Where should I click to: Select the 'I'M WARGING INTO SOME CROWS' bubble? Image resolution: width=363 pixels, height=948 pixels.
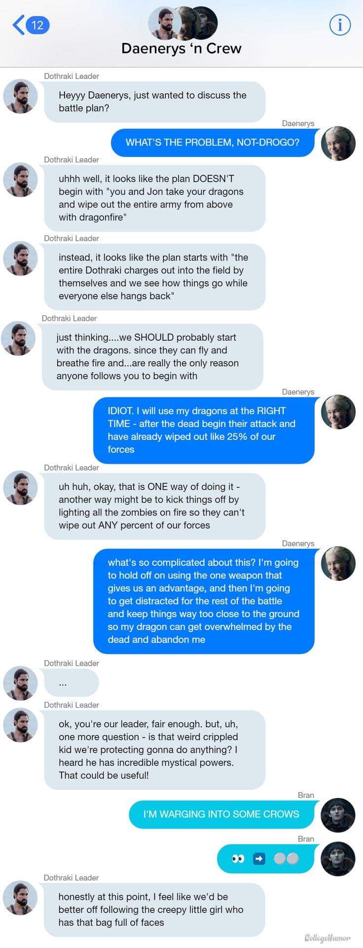click(221, 815)
